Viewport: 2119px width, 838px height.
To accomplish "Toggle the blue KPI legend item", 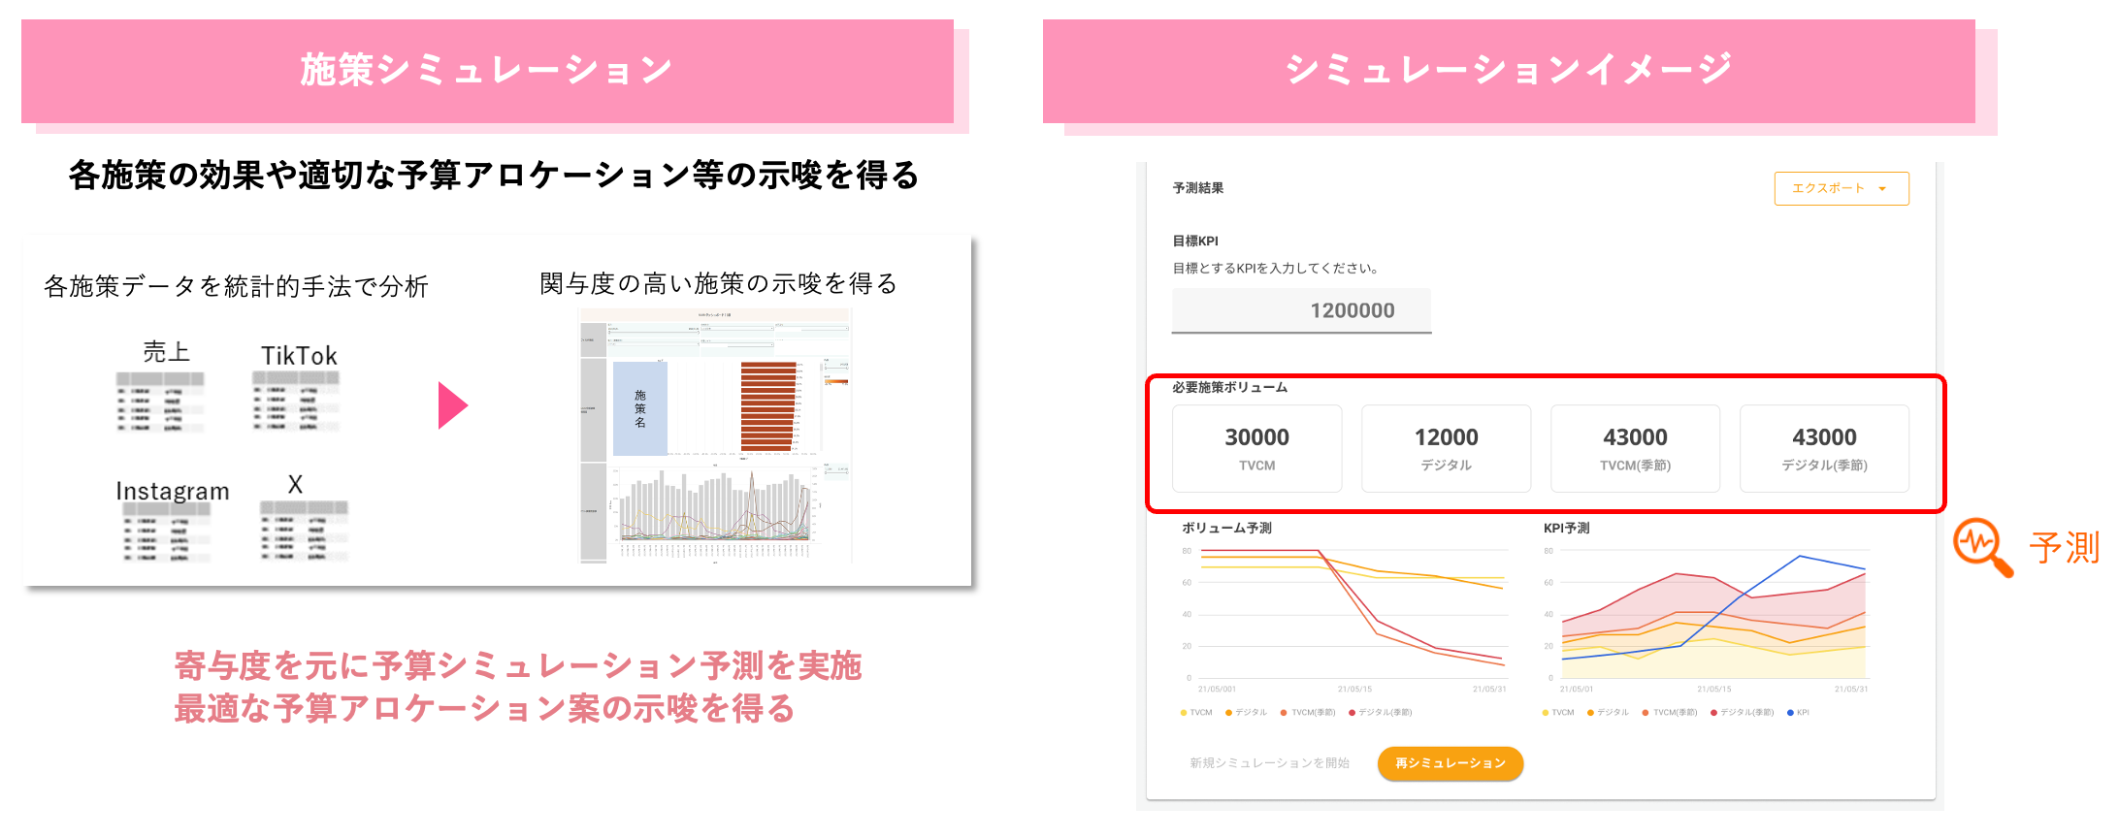I will pyautogui.click(x=1798, y=713).
